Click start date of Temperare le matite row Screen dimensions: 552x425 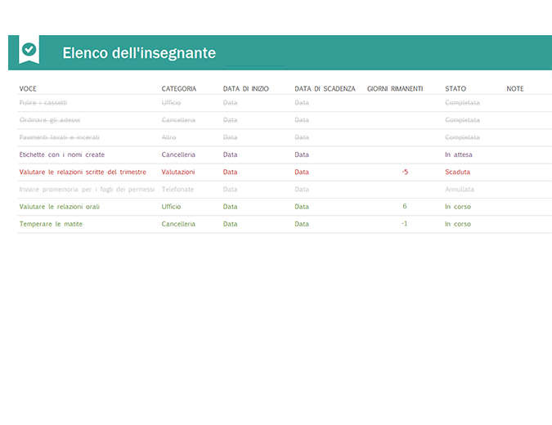(231, 224)
